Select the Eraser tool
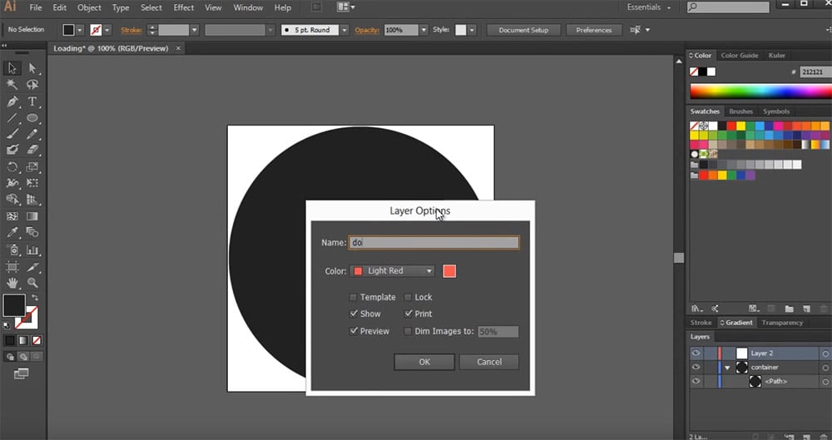Screen dimensions: 832x440 click(32, 151)
